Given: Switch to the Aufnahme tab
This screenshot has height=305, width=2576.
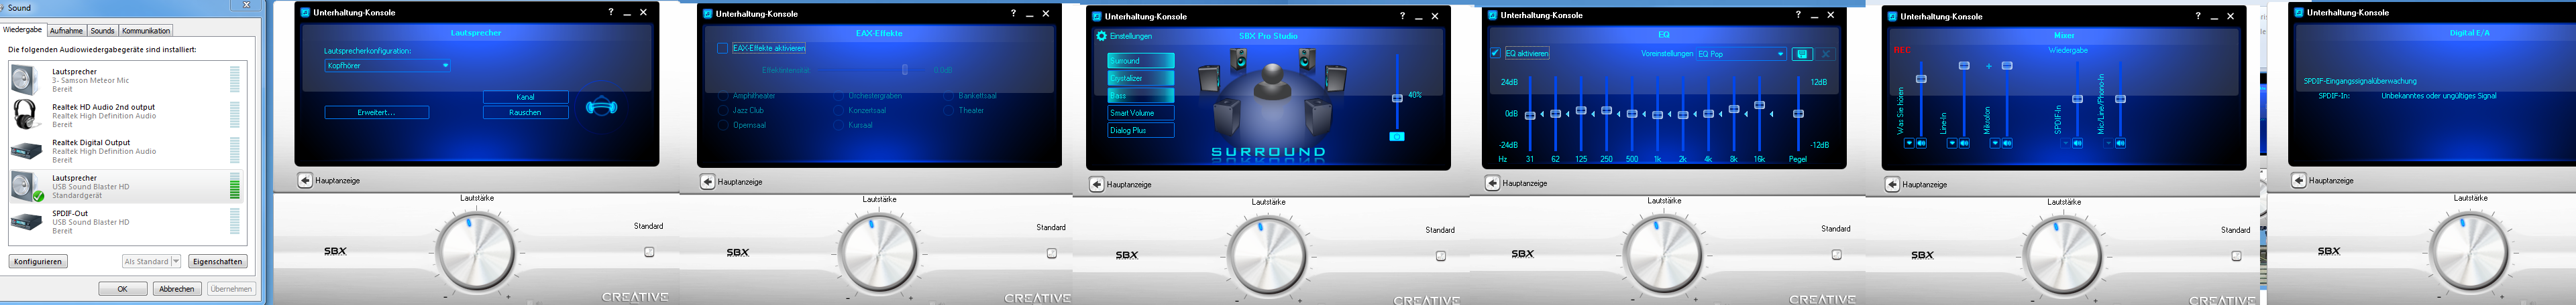Looking at the screenshot, I should [x=66, y=31].
